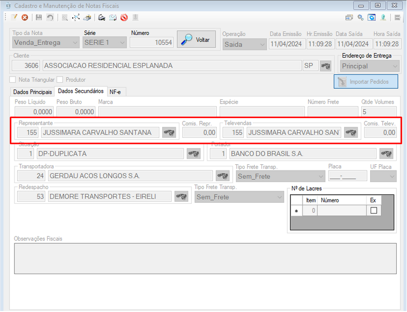This screenshot has height=312, width=407.
Task: Click the Peso Líquido field
Action: (x=34, y=112)
